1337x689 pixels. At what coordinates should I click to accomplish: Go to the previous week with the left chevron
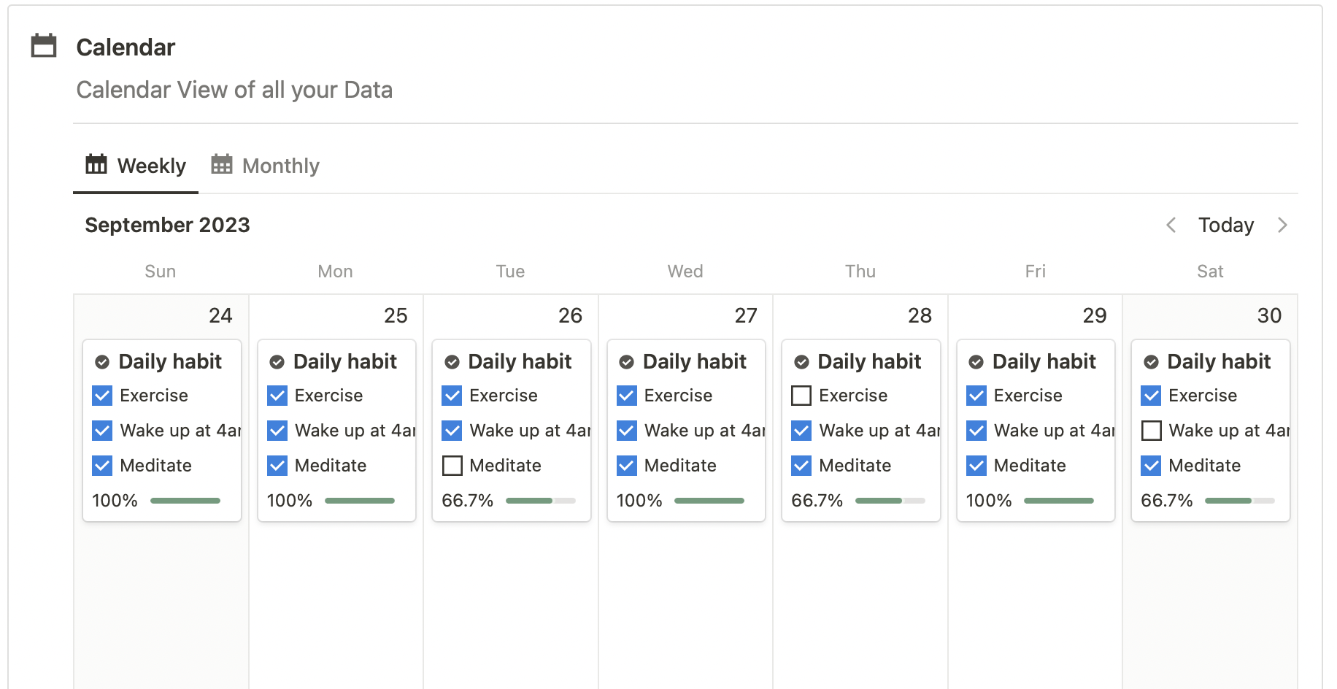coord(1171,225)
